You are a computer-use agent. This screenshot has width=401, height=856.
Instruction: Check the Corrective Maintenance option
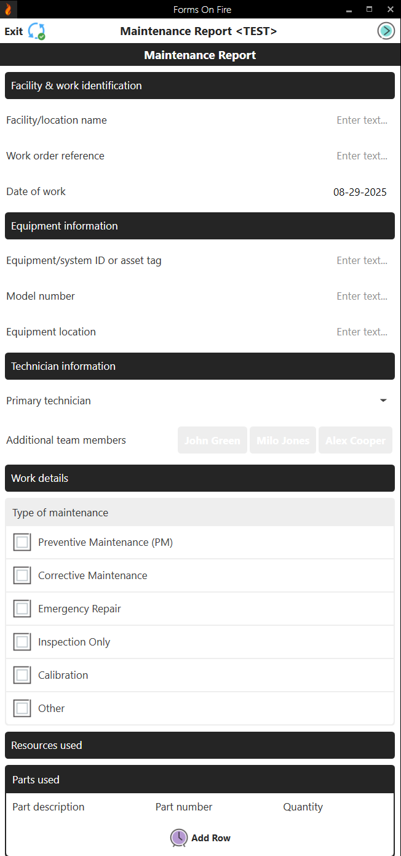22,575
